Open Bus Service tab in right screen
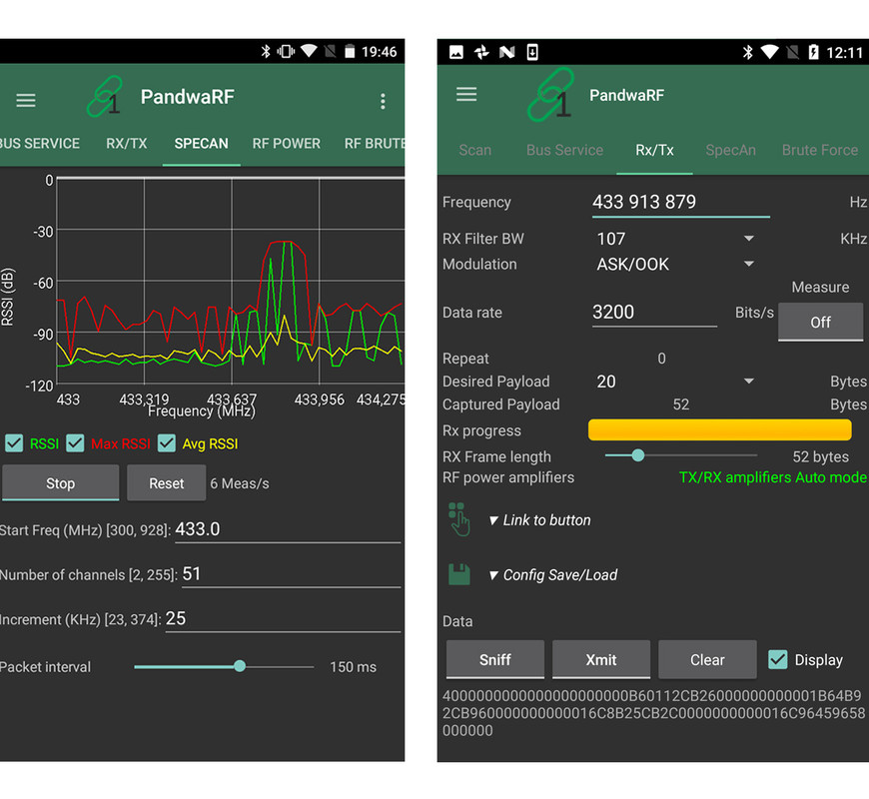The width and height of the screenshot is (869, 799). (564, 150)
